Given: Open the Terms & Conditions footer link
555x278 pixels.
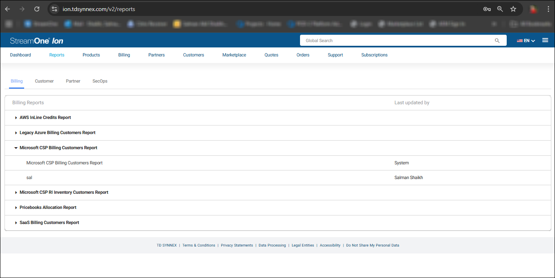Looking at the screenshot, I should pos(199,245).
